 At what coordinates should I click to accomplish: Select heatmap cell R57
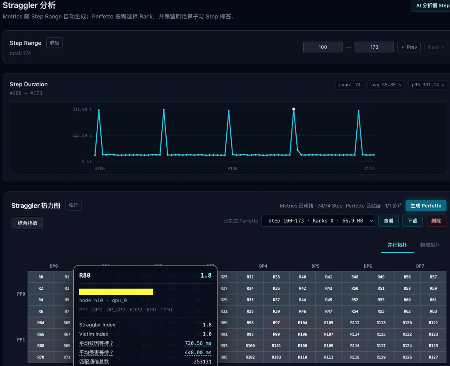pyautogui.click(x=433, y=277)
